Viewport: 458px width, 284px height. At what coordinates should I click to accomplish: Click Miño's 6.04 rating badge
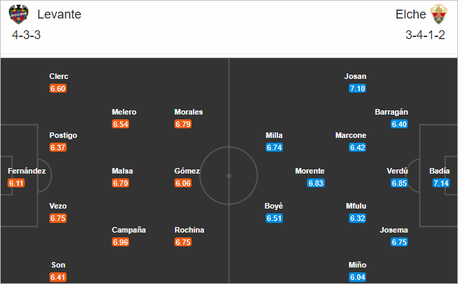pyautogui.click(x=357, y=277)
